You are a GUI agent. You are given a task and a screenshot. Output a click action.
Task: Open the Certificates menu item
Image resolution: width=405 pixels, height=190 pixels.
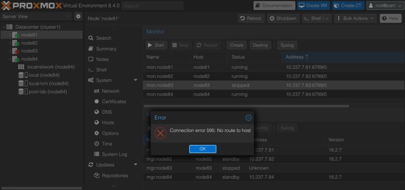[x=114, y=102]
